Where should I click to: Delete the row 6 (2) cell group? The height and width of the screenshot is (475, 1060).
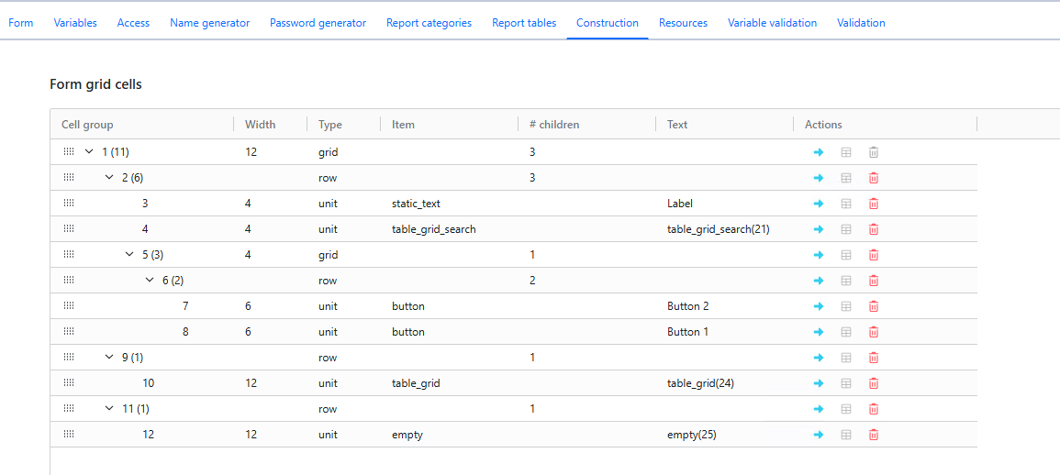tap(874, 281)
